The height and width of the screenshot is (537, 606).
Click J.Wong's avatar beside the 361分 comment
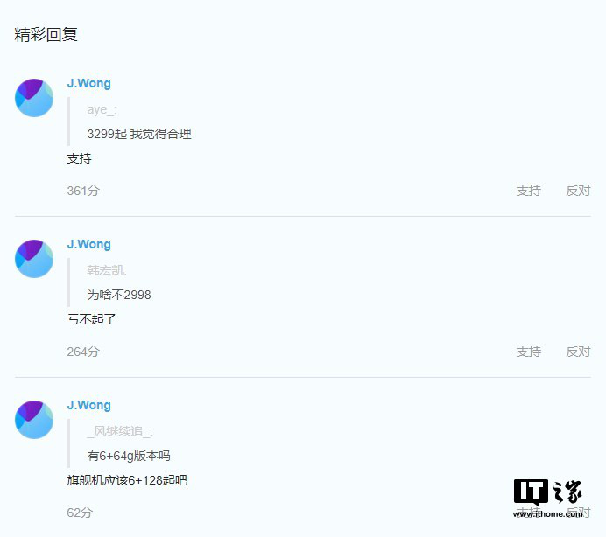pos(34,98)
